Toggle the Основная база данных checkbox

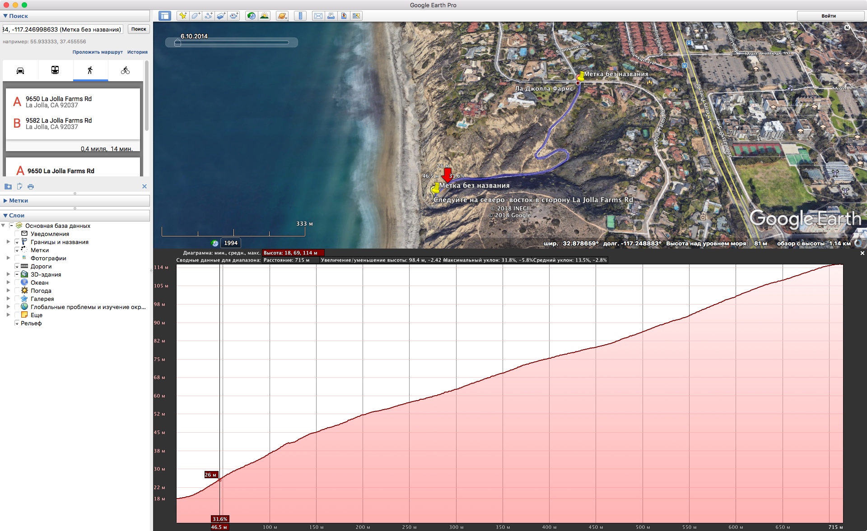[x=12, y=226]
